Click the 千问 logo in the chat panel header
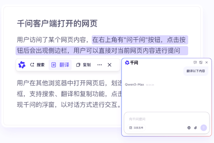The image size is (214, 143). [x=131, y=63]
